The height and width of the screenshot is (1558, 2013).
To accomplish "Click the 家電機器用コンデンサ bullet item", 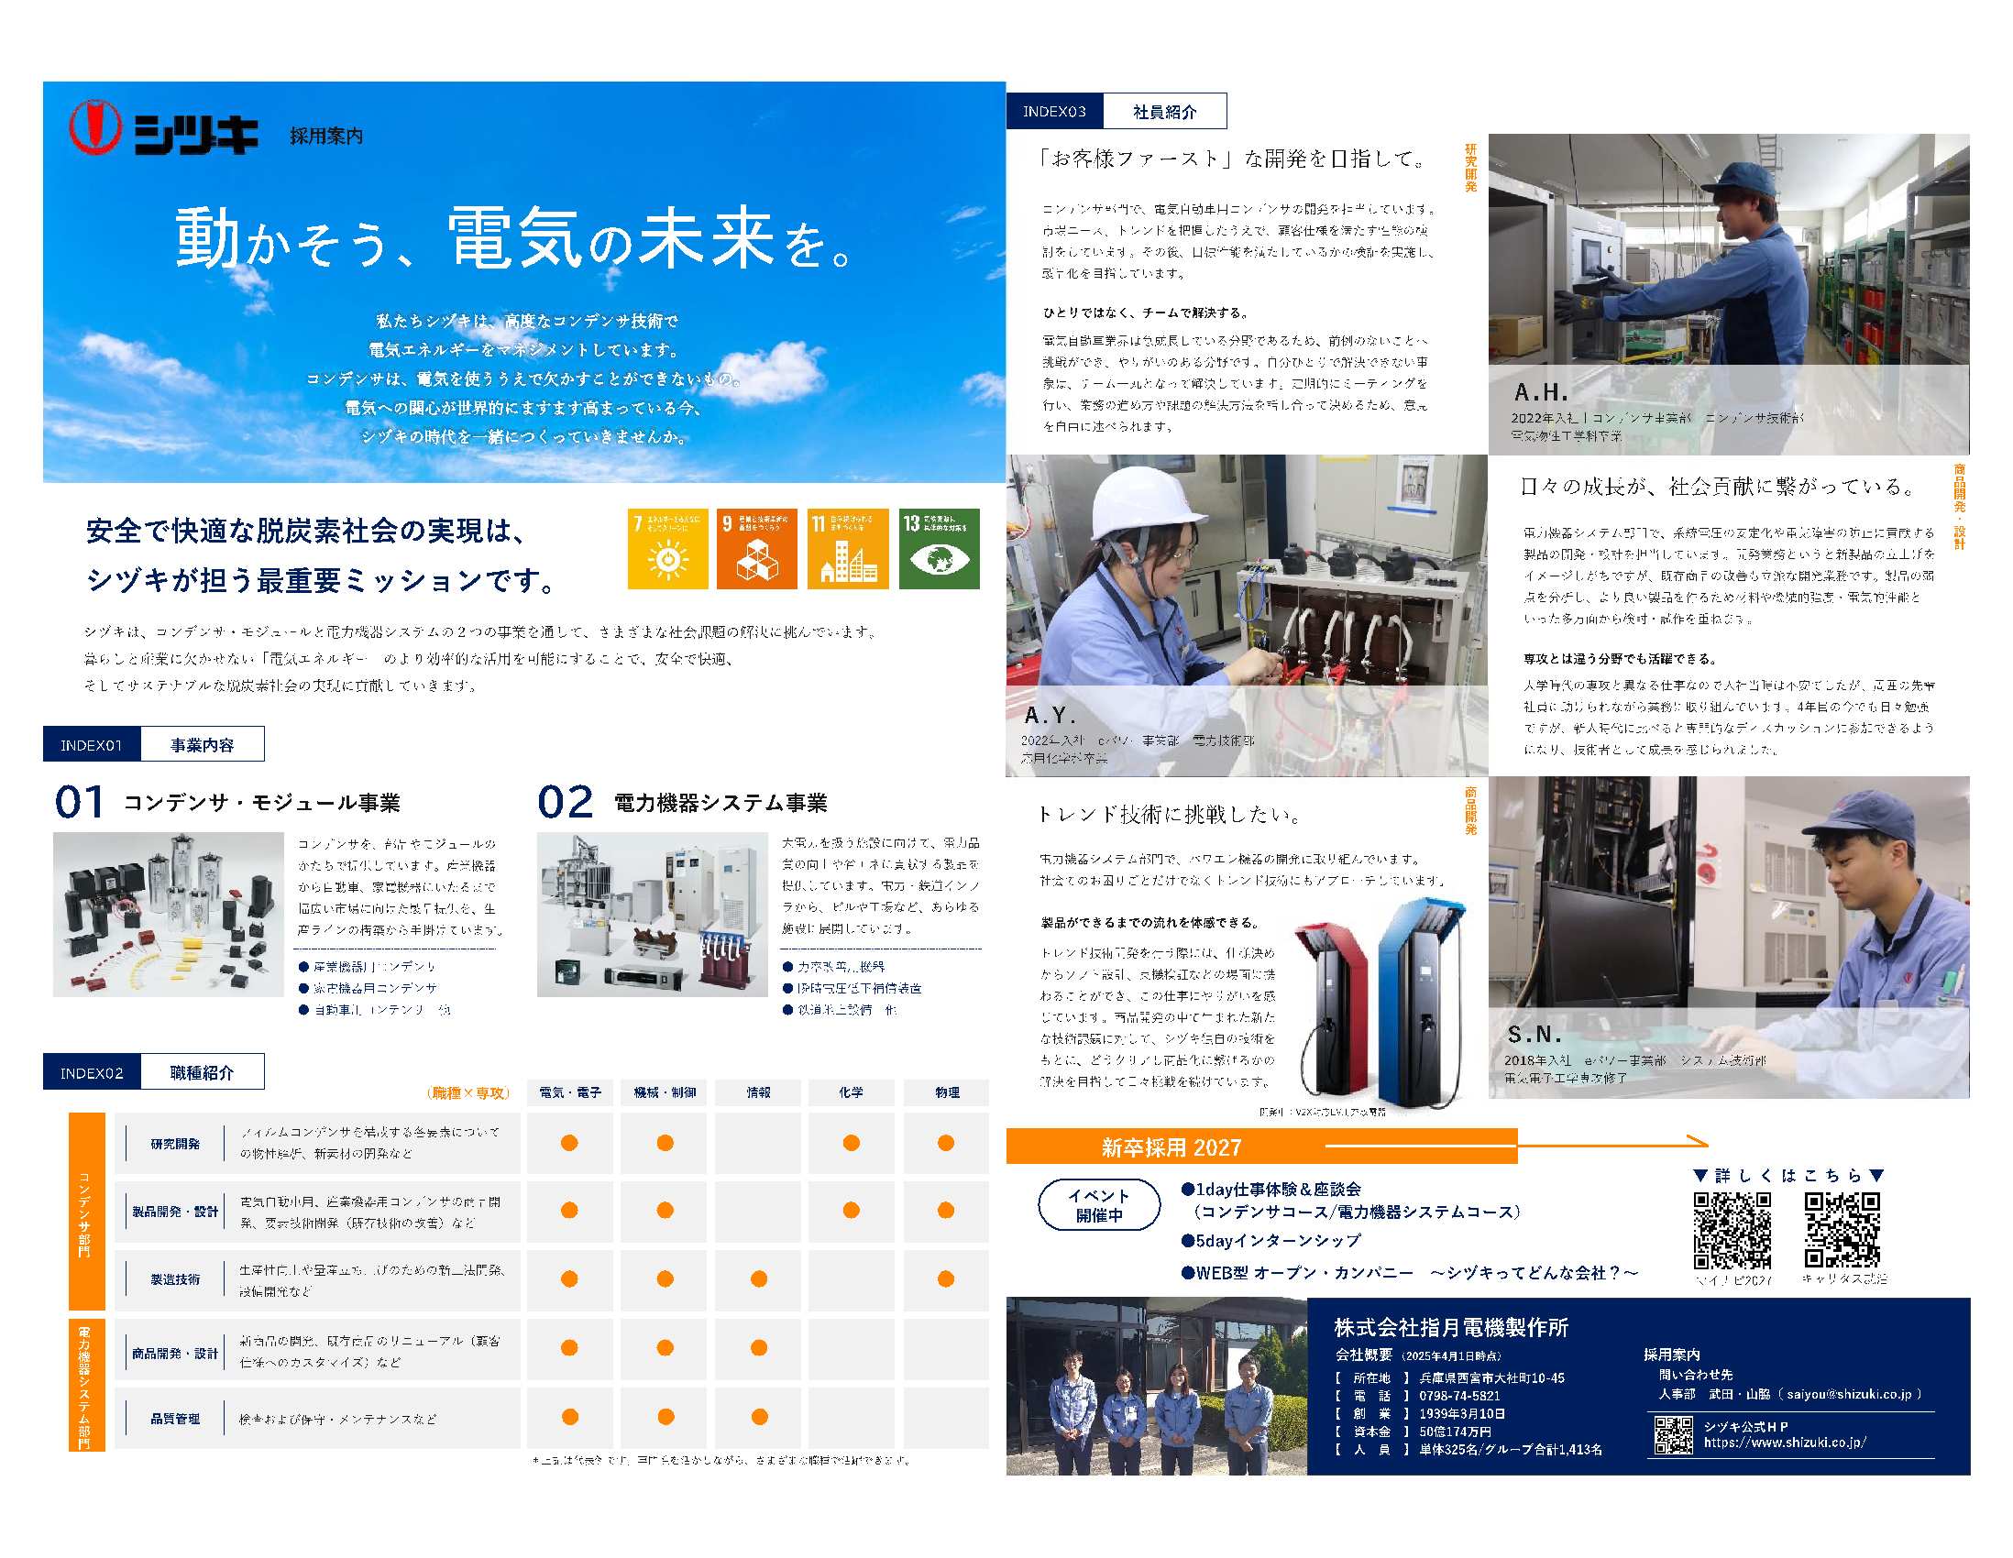I will [368, 988].
